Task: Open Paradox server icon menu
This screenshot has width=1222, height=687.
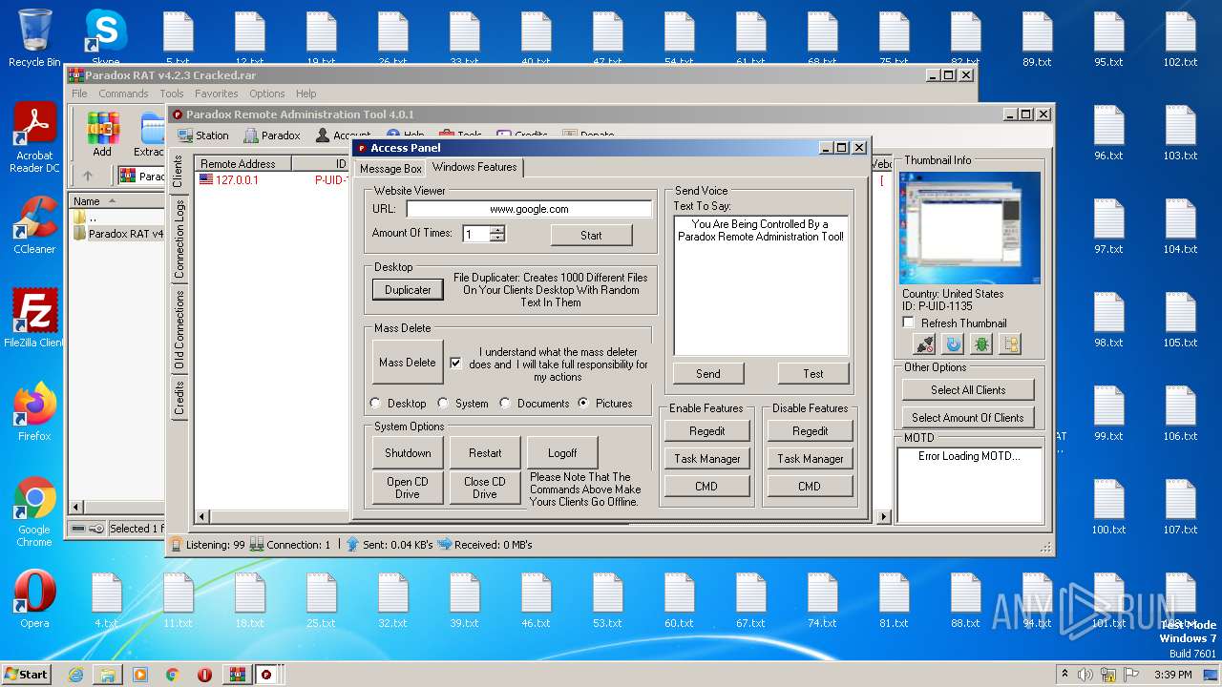Action: pos(272,135)
